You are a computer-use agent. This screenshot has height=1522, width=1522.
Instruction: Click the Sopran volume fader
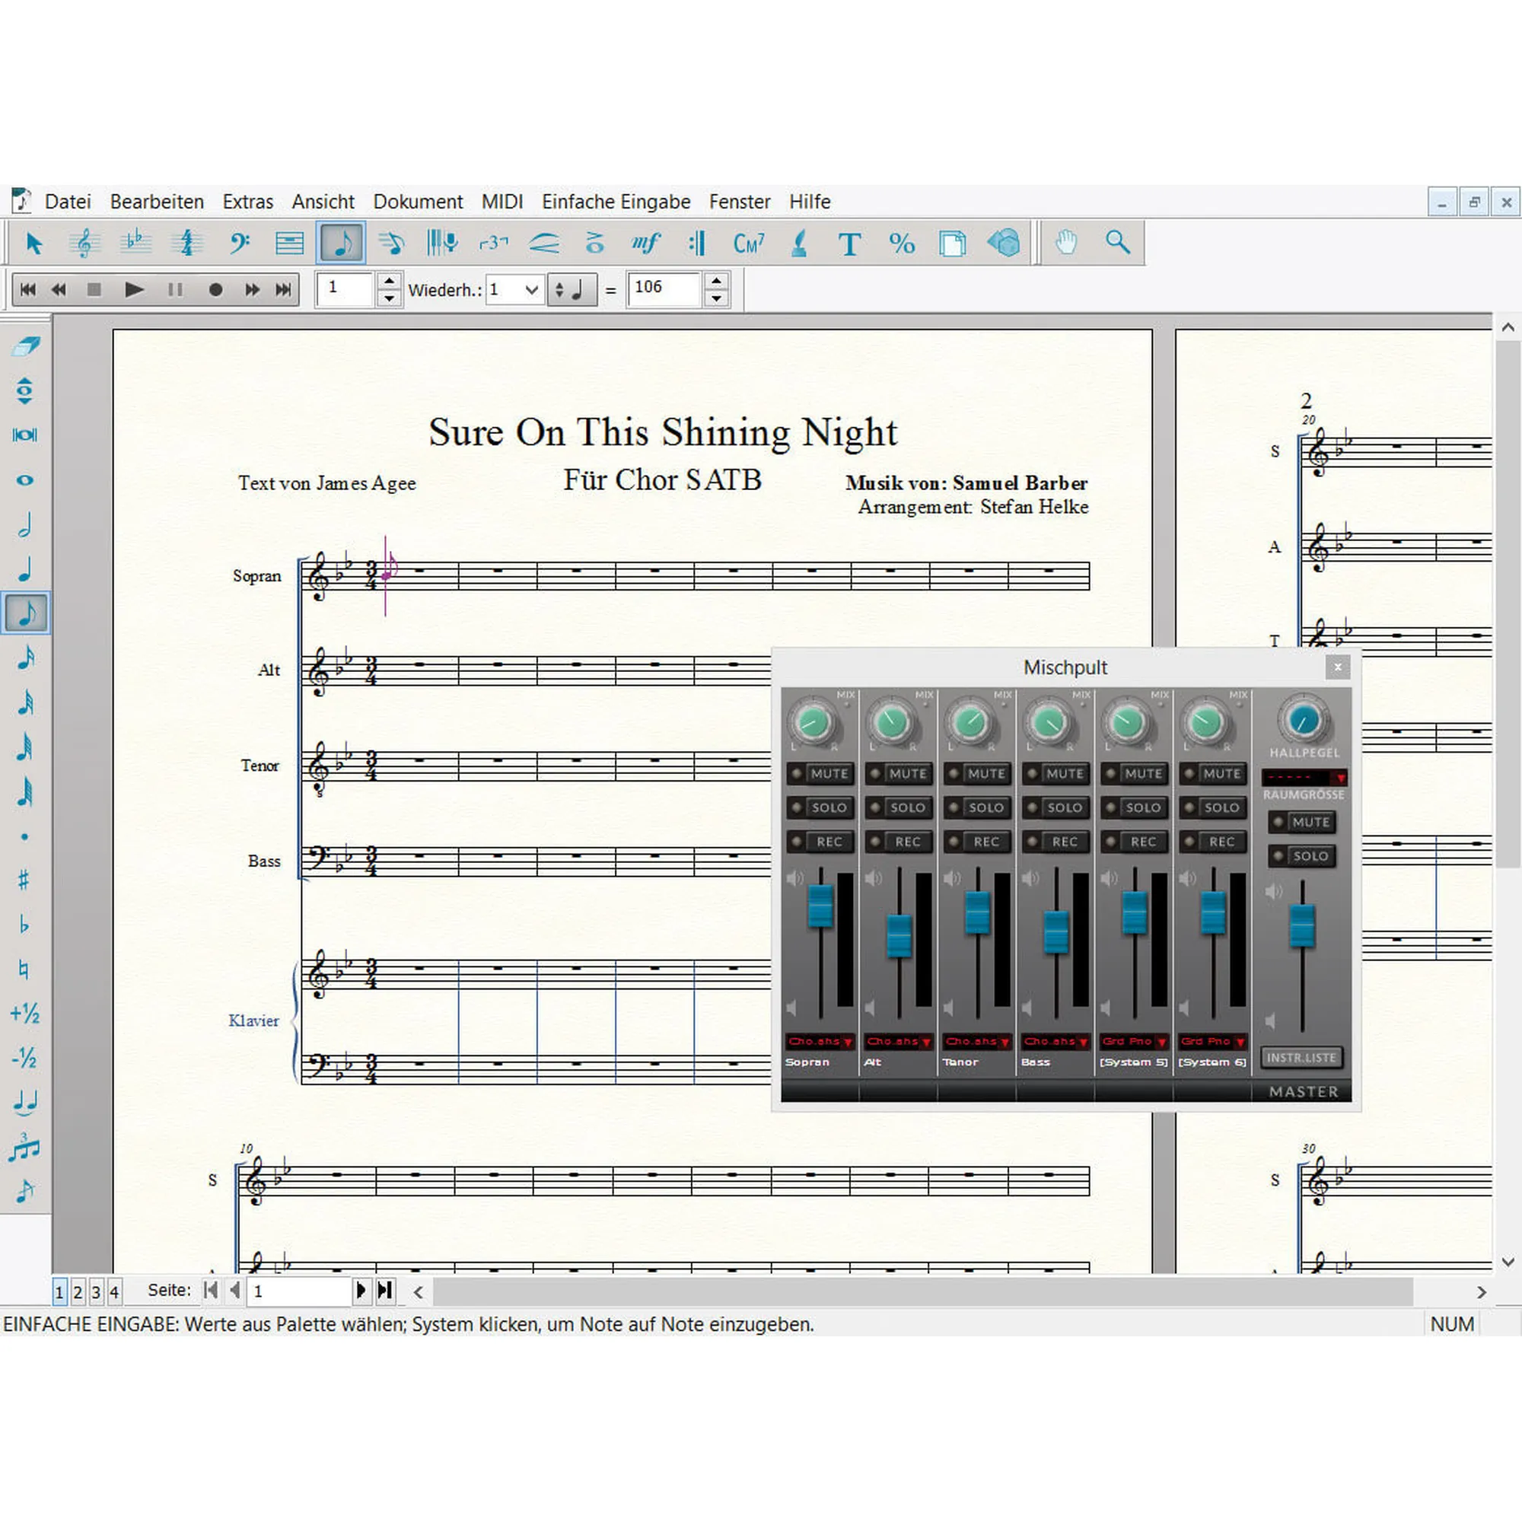click(x=820, y=906)
